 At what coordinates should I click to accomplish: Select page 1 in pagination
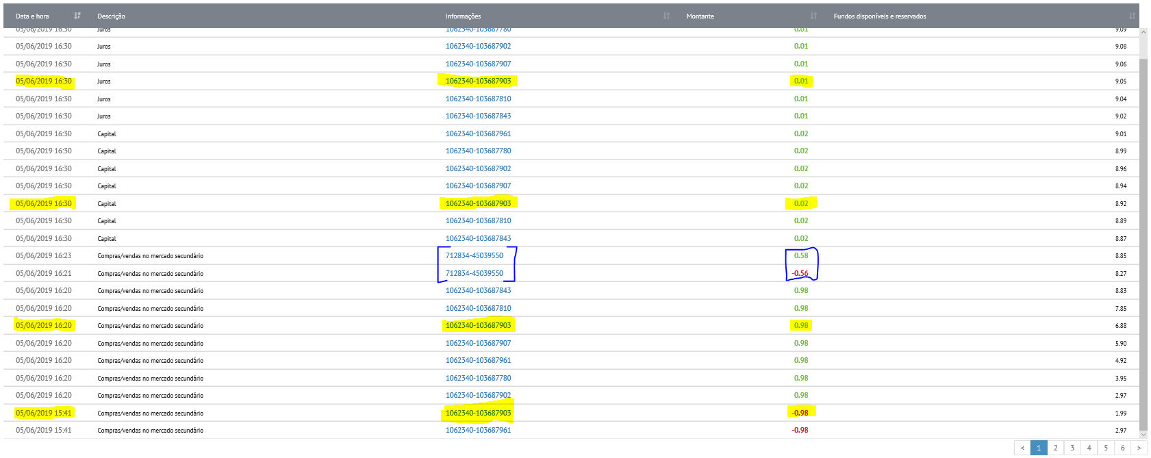click(1039, 448)
